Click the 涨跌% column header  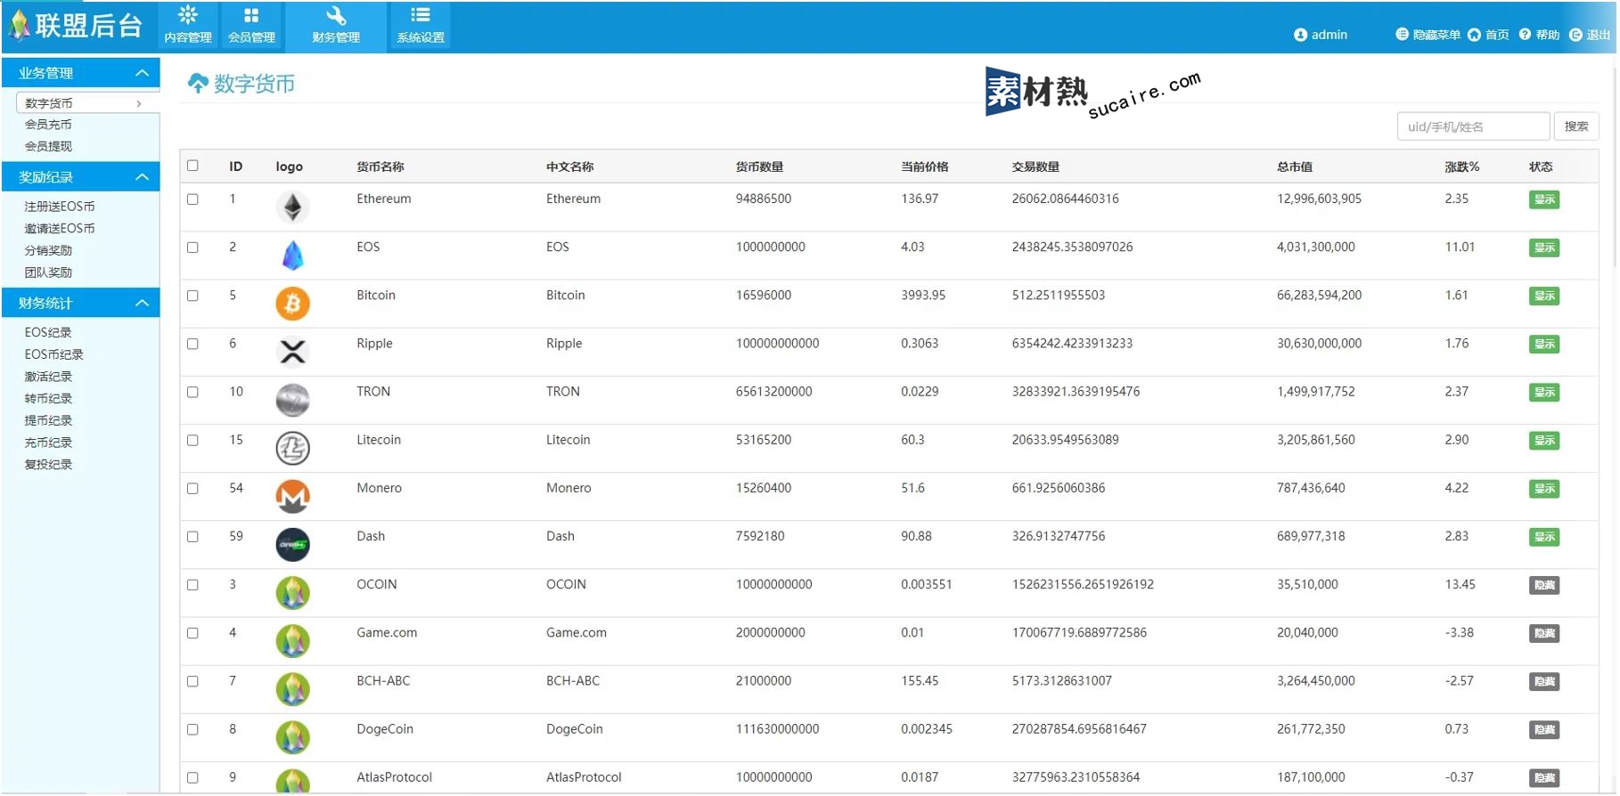[1461, 167]
